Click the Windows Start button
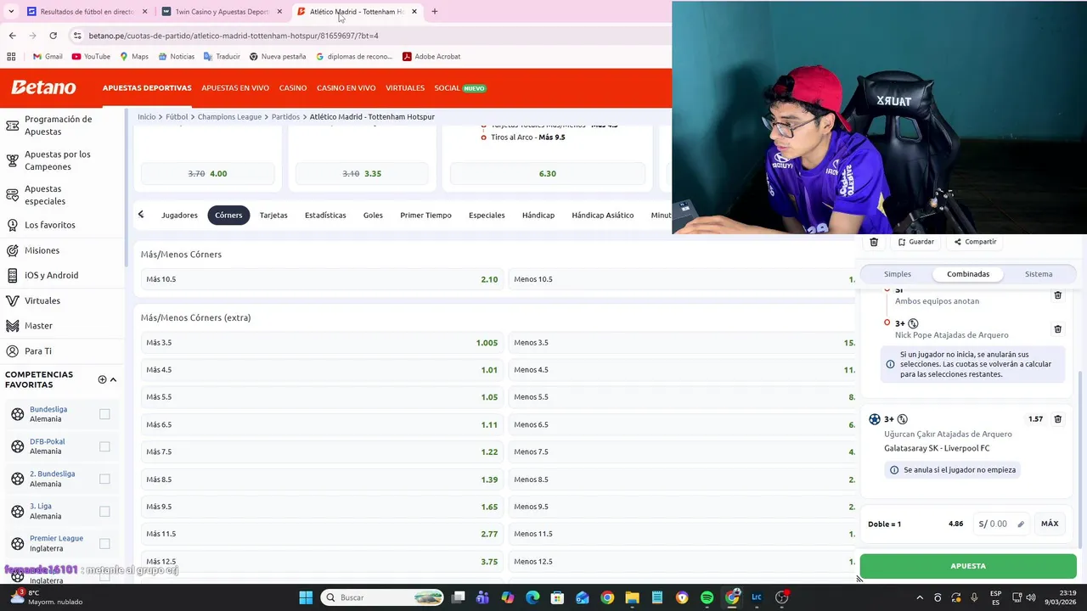This screenshot has height=611, width=1087. coord(306,597)
